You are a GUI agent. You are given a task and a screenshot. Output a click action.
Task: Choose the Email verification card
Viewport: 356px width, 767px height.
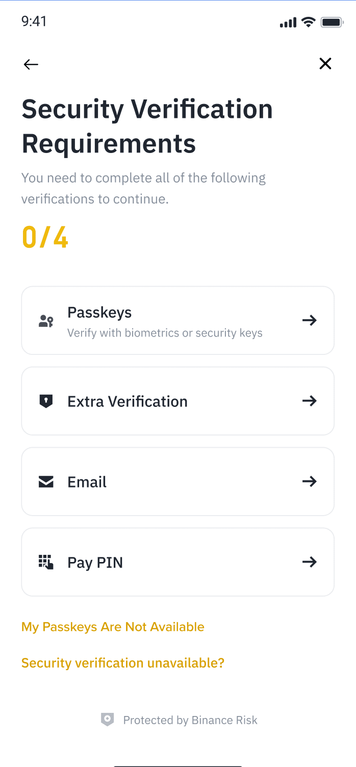(177, 481)
